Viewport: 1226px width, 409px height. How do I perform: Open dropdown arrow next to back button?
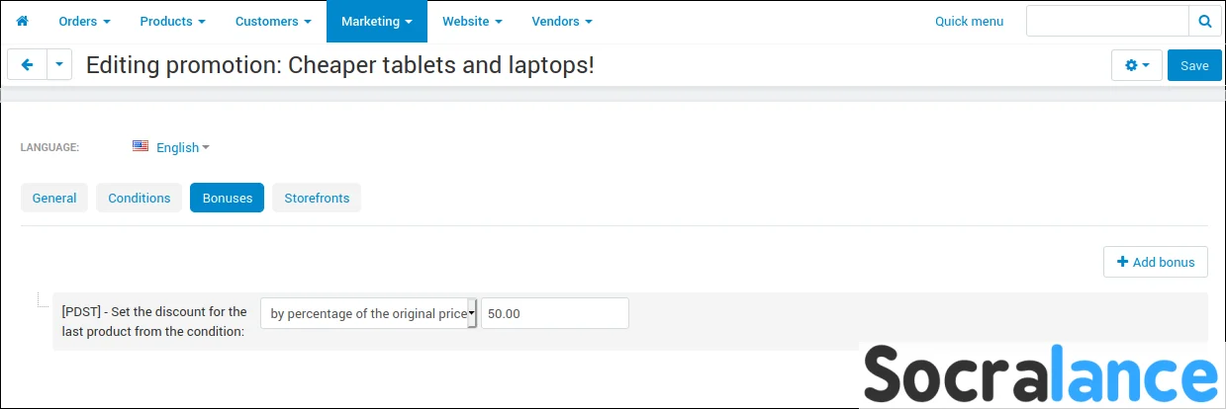(x=59, y=64)
